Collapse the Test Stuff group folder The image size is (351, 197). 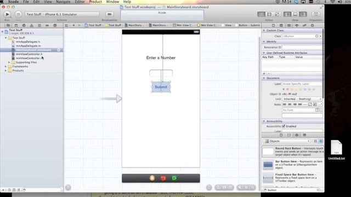click(6, 38)
